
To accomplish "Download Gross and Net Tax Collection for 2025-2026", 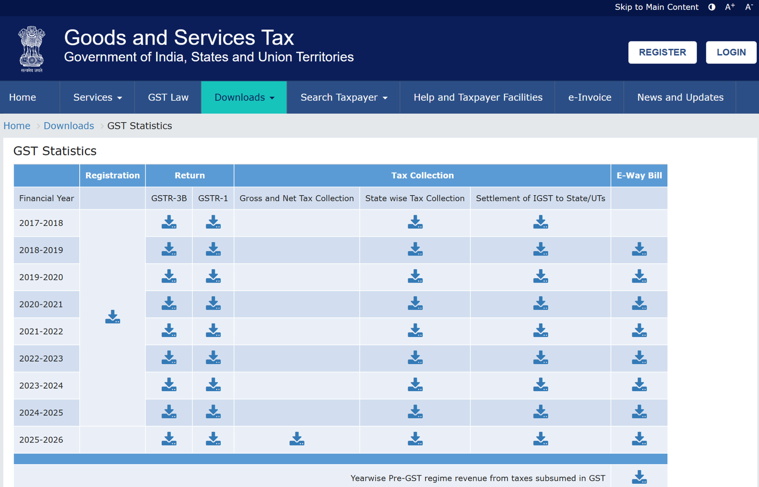I will pos(296,439).
